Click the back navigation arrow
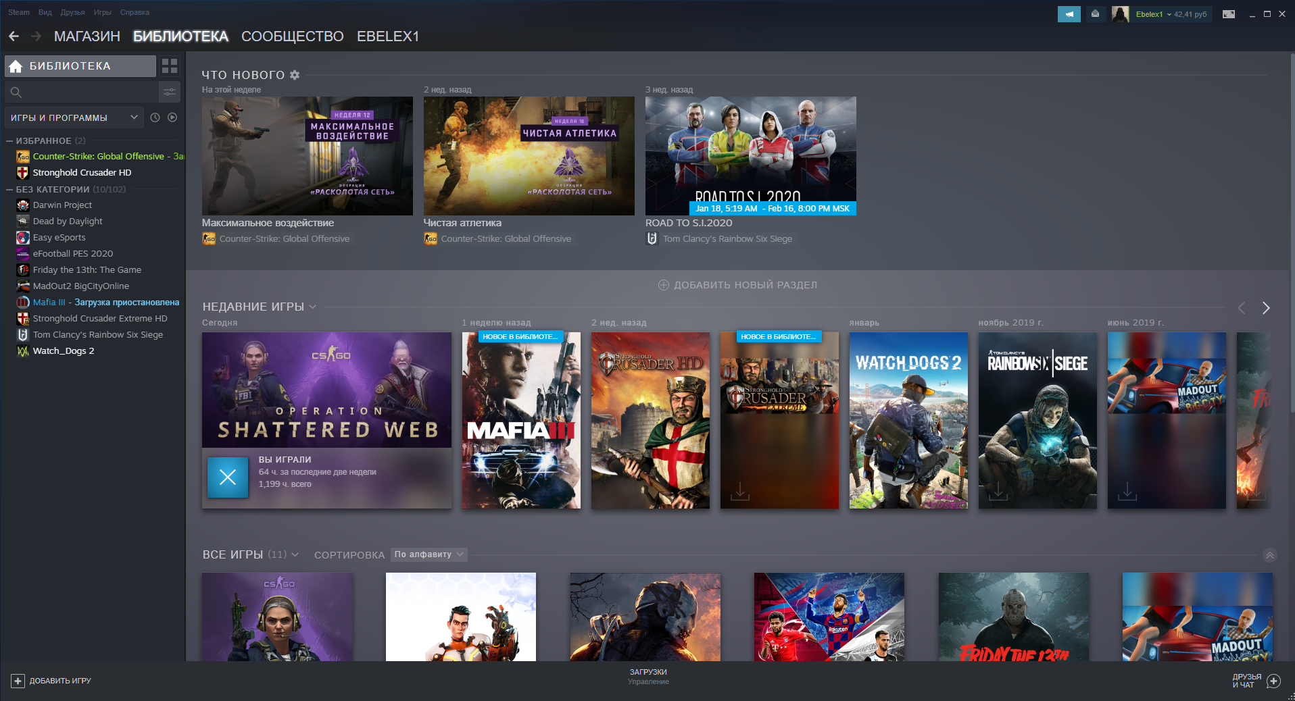This screenshot has width=1295, height=701. pos(14,36)
